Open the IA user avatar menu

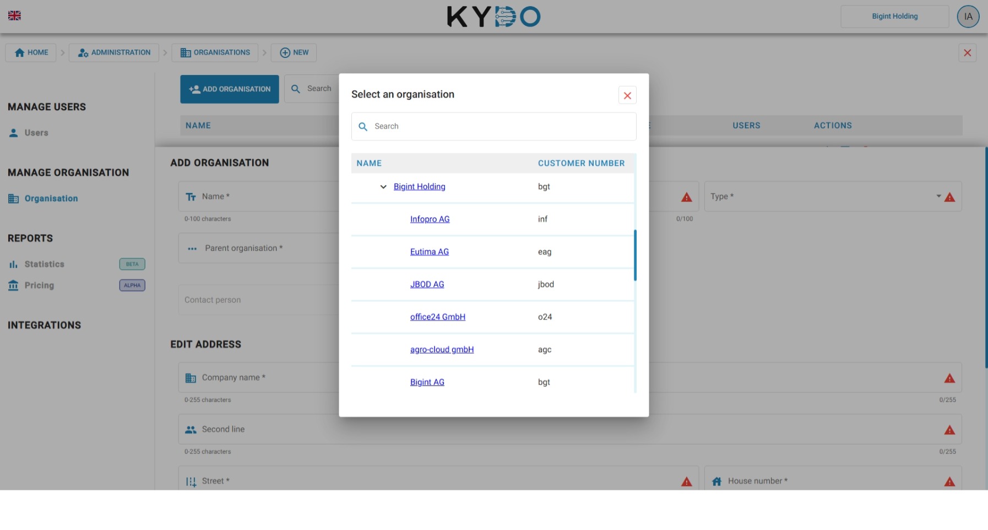(968, 17)
